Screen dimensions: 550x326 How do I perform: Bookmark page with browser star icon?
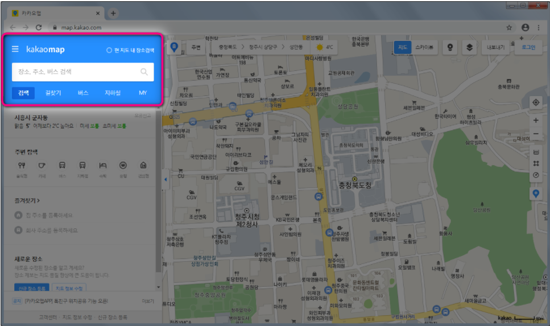coord(509,27)
